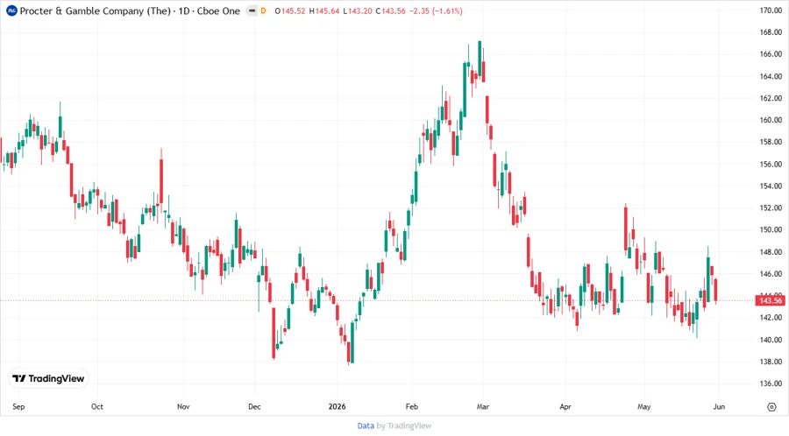Click the high value H145.64

click(323, 11)
